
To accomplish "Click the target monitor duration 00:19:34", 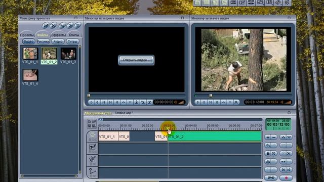I will [x=272, y=102].
